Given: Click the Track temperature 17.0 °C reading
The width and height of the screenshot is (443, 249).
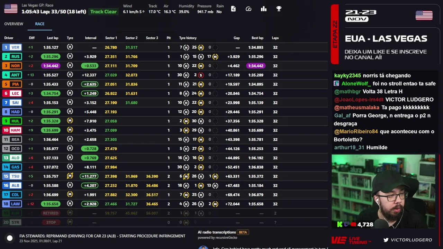Looking at the screenshot, I should coord(154,12).
